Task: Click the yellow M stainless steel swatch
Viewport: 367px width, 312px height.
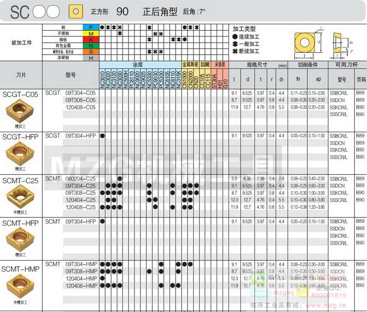Action: click(91, 33)
